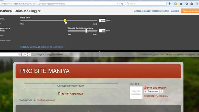Click the PRO SITE MANIYA header title

tap(45, 71)
